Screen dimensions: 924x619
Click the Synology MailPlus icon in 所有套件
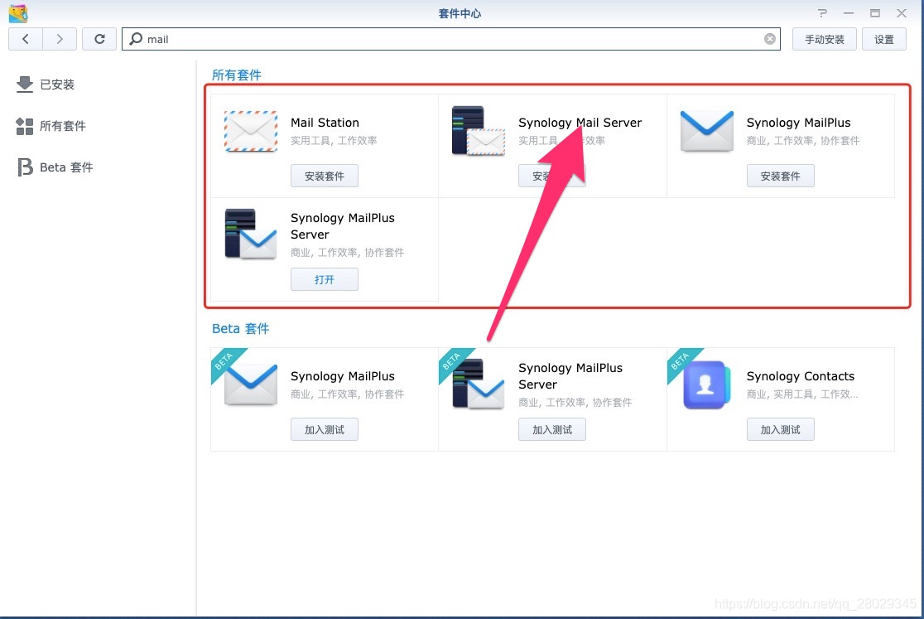point(706,131)
